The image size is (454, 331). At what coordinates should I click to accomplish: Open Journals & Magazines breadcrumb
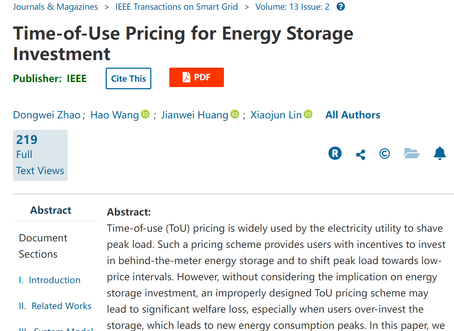pyautogui.click(x=55, y=7)
